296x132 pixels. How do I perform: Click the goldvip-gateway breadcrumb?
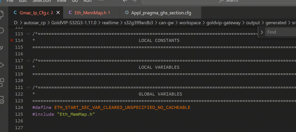point(226,23)
